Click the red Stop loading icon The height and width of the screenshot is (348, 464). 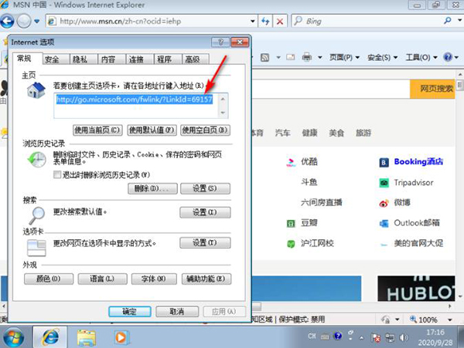[x=280, y=22]
